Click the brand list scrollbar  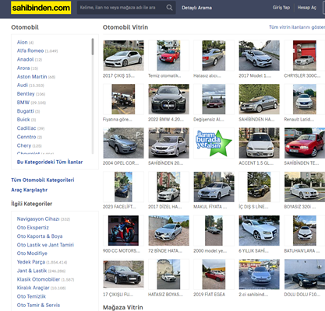click(93, 47)
